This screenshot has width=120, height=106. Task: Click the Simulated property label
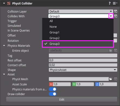tap(14, 26)
